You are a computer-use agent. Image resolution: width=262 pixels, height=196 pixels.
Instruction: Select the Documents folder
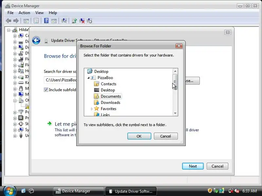point(111,96)
